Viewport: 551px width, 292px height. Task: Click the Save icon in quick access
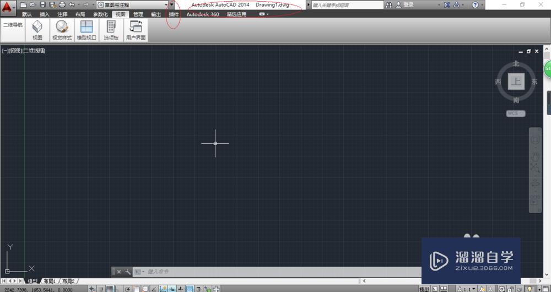(x=42, y=5)
